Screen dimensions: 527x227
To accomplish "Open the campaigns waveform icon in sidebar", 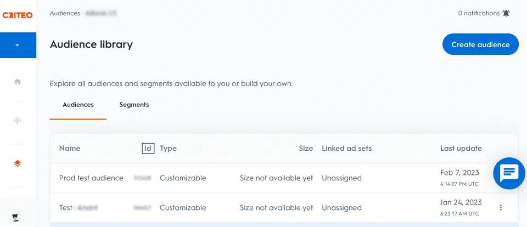I will pyautogui.click(x=18, y=120).
